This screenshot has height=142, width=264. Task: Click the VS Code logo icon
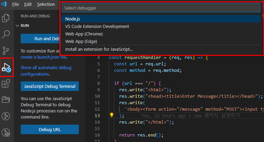[4, 4]
